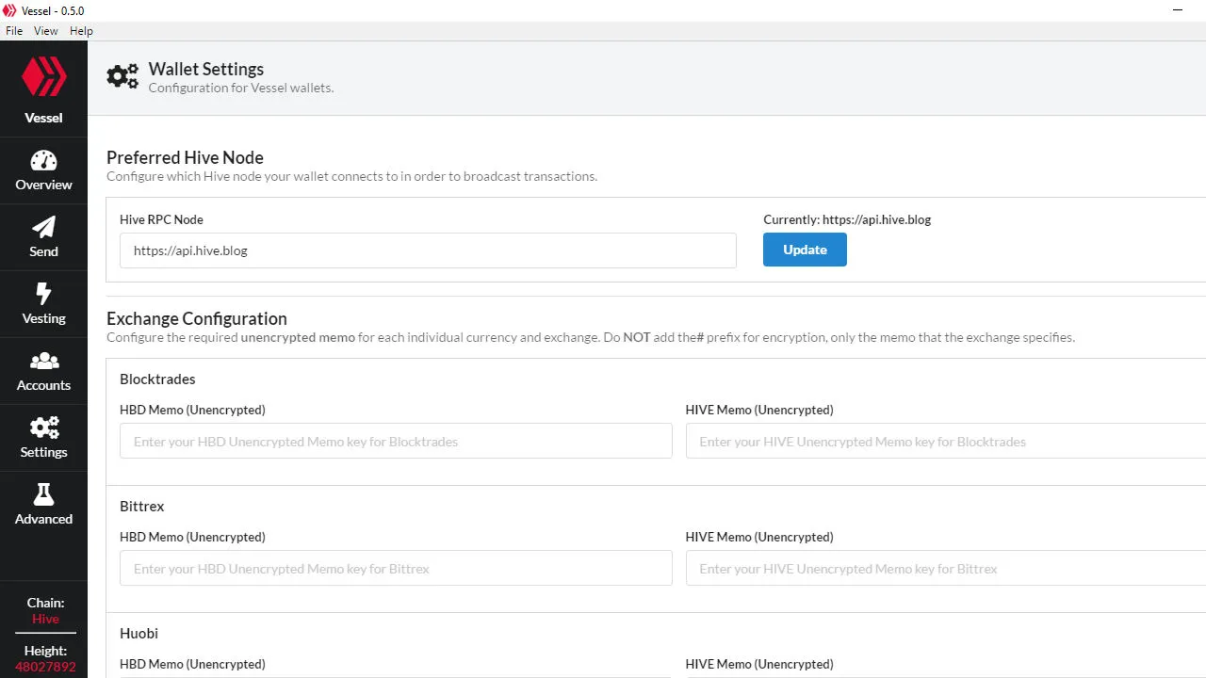1206x678 pixels.
Task: Click the Vessel - 0.5.0 window title
Action: [53, 10]
